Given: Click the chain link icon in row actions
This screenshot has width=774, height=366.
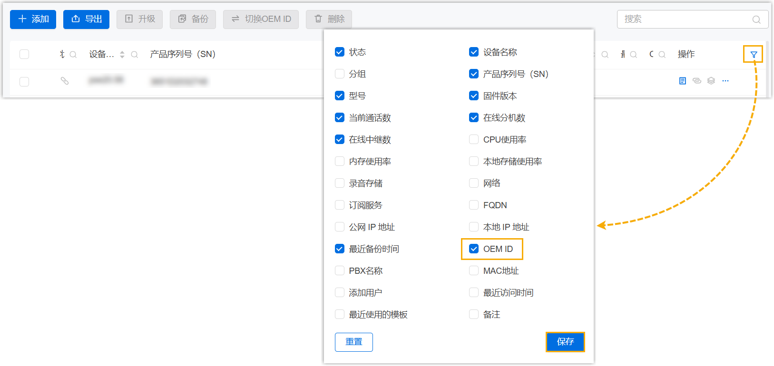Looking at the screenshot, I should [697, 81].
